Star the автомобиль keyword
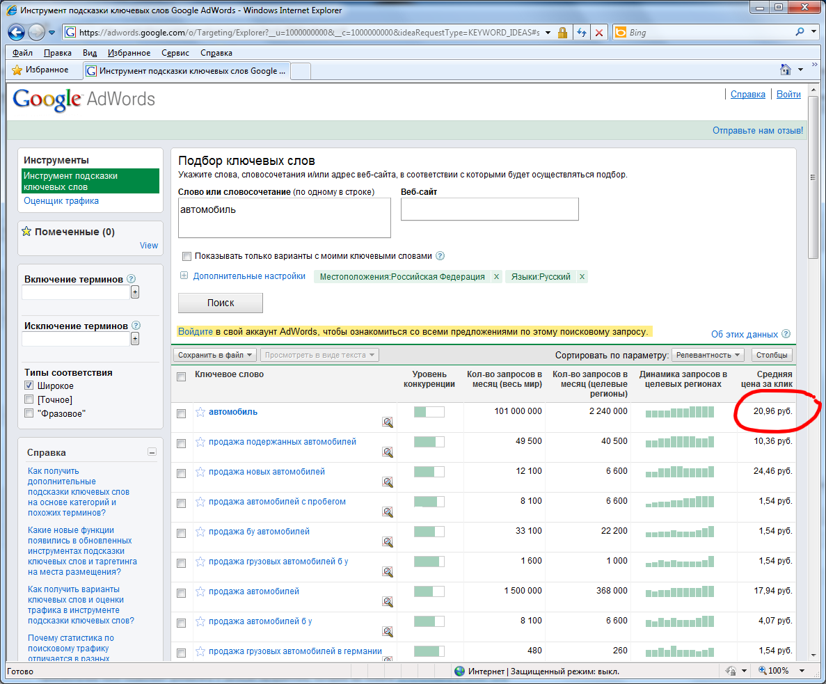Viewport: 826px width, 684px height. pos(200,412)
